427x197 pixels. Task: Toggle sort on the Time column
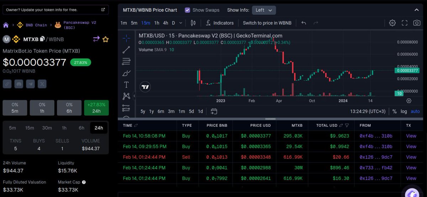coord(136,125)
